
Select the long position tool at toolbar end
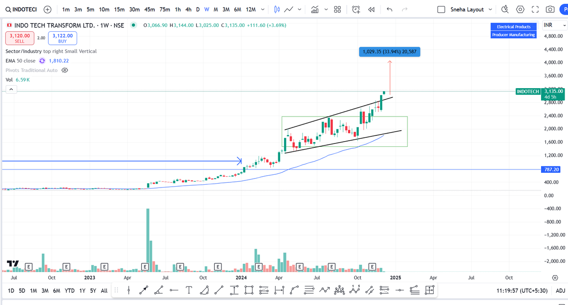[429, 289]
